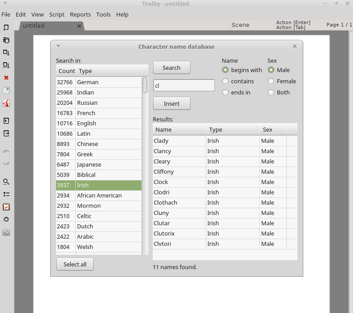This screenshot has width=353, height=313.
Task: Click the PDF print icon
Action: pyautogui.click(x=6, y=103)
